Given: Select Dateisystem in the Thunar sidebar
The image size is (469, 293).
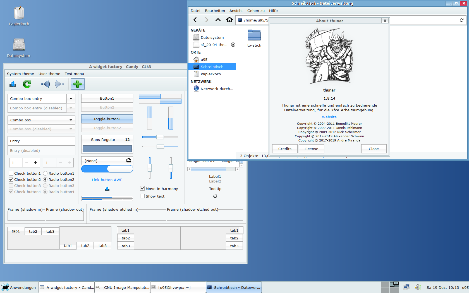Looking at the screenshot, I should click(x=212, y=37).
